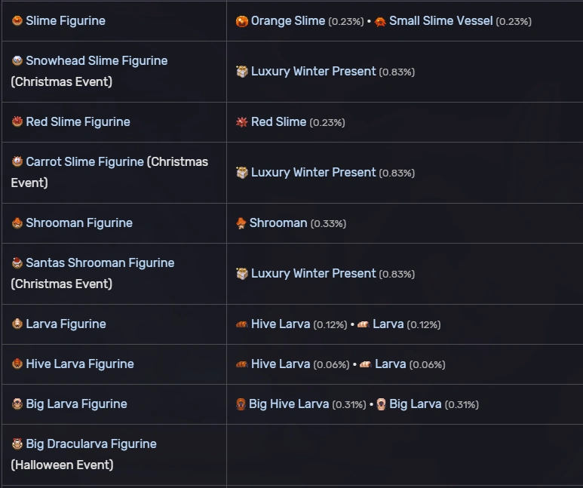Open the Snowhead Slime Figurine link

[x=97, y=61]
